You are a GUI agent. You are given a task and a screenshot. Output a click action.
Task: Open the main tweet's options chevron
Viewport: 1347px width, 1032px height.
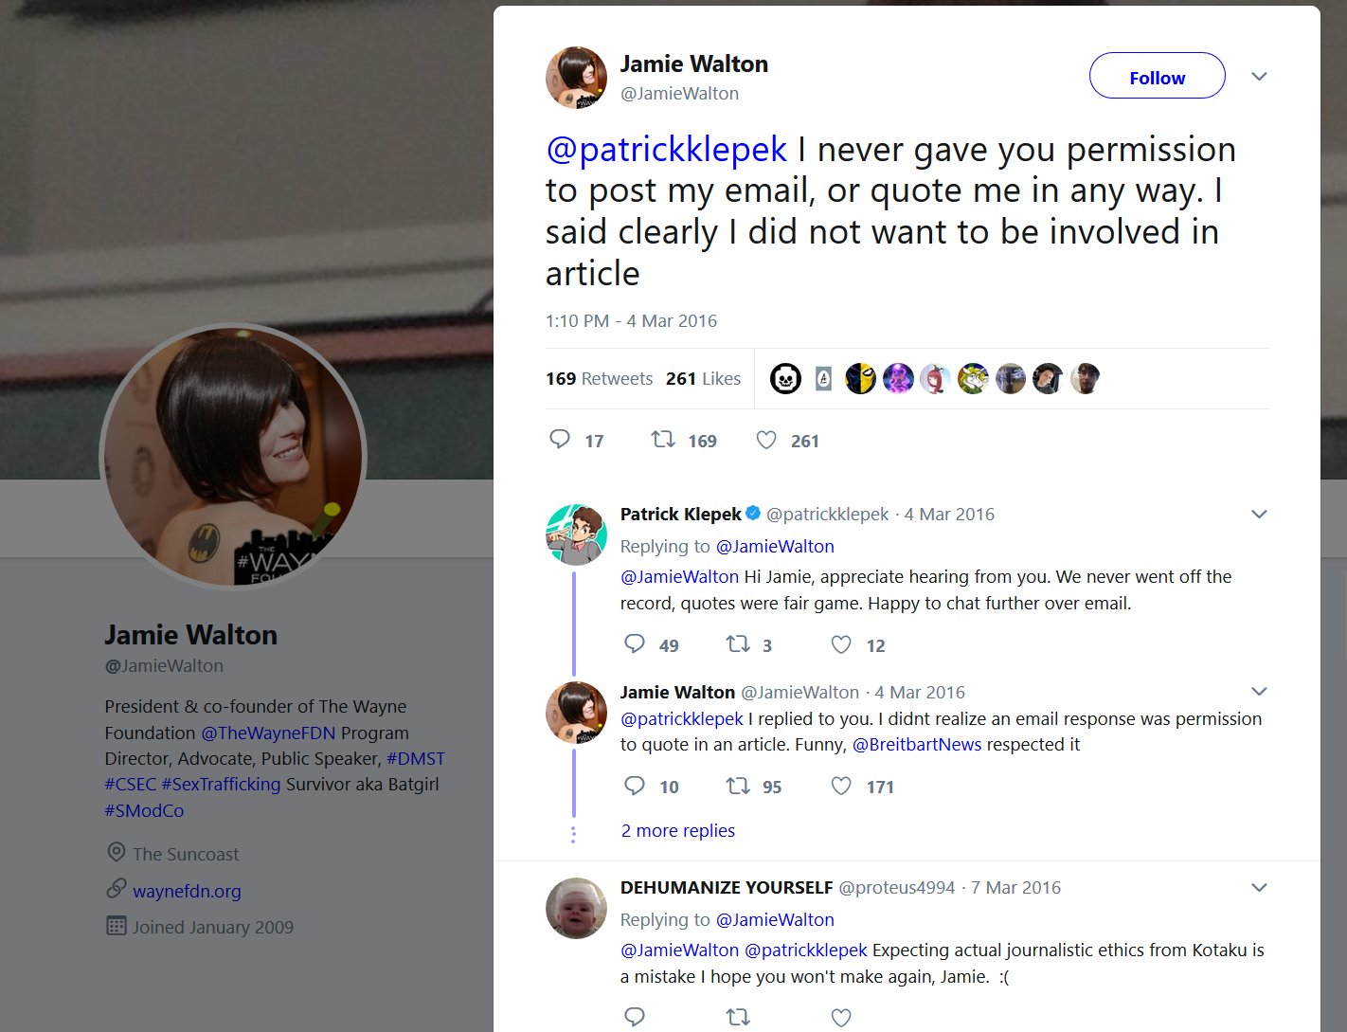[x=1259, y=77]
